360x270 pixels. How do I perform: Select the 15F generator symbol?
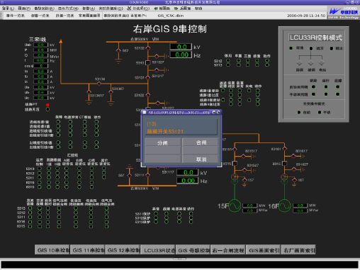pyautogui.click(x=235, y=206)
